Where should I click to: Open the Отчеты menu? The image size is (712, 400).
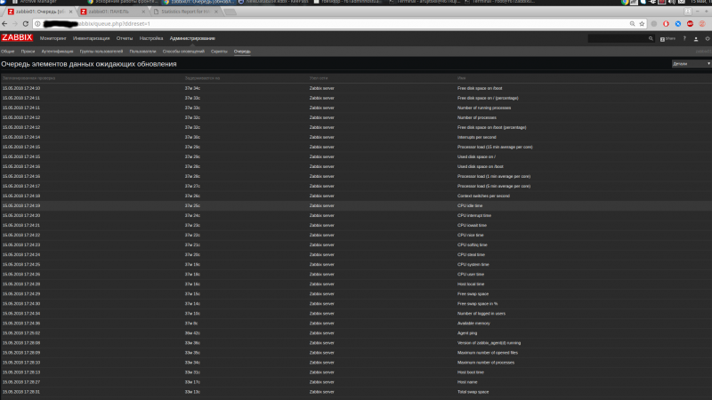[125, 38]
